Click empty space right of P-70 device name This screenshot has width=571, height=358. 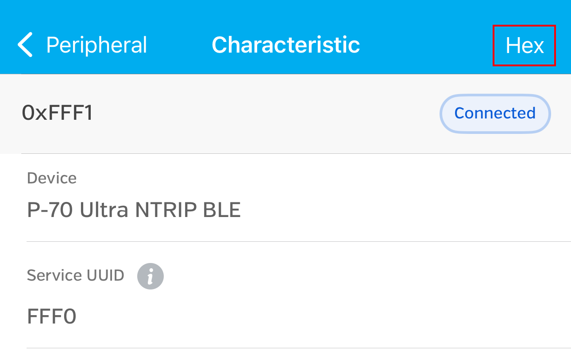tap(398, 210)
